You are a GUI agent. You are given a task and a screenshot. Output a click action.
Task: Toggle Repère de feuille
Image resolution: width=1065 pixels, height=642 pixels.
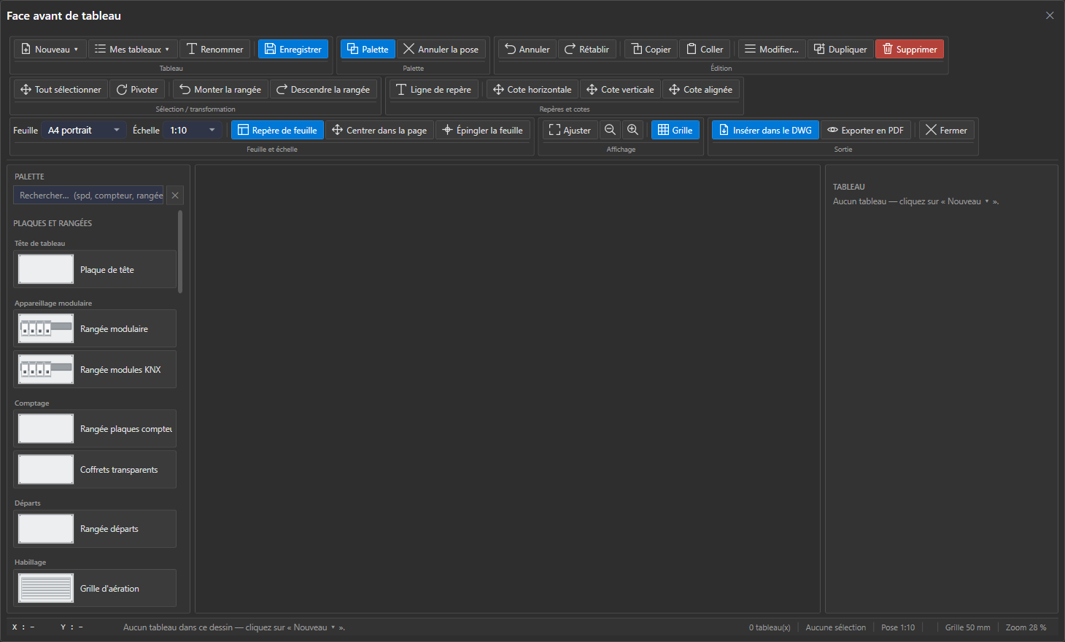[277, 130]
